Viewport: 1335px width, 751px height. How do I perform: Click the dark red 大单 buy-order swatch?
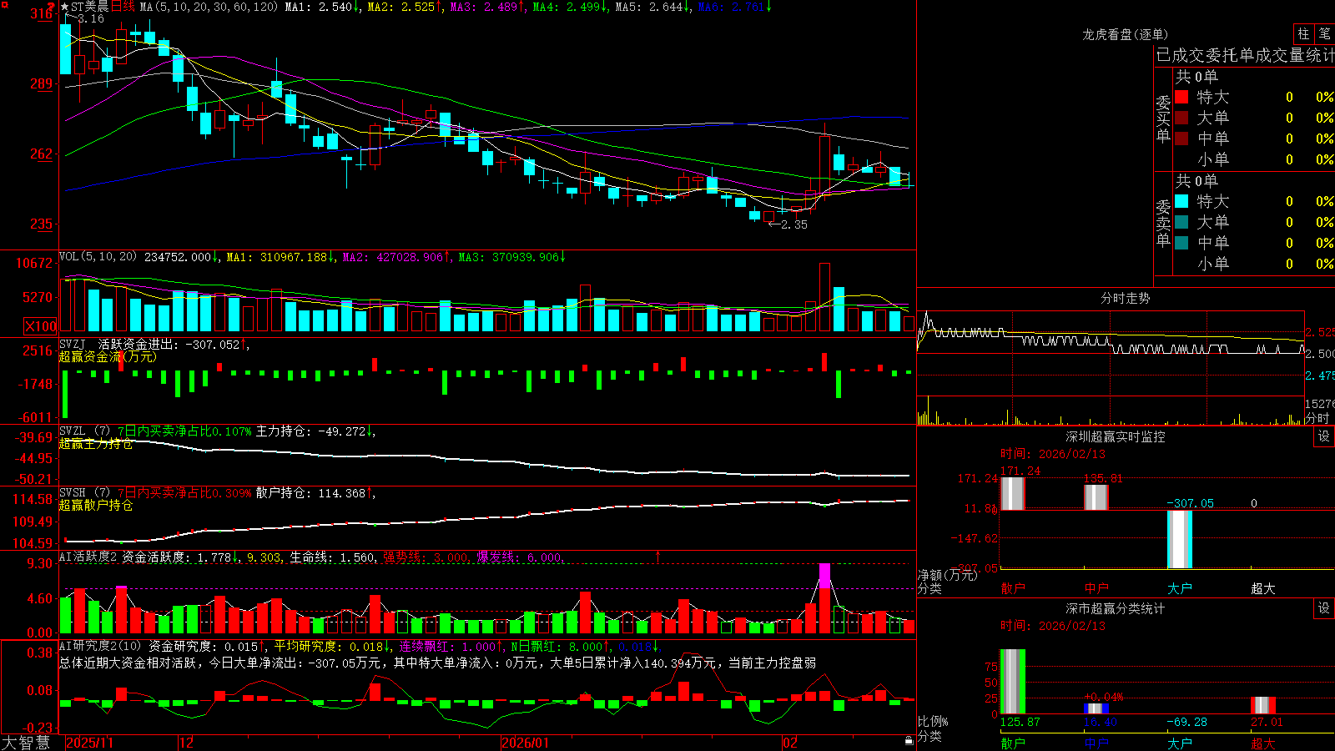point(1181,118)
